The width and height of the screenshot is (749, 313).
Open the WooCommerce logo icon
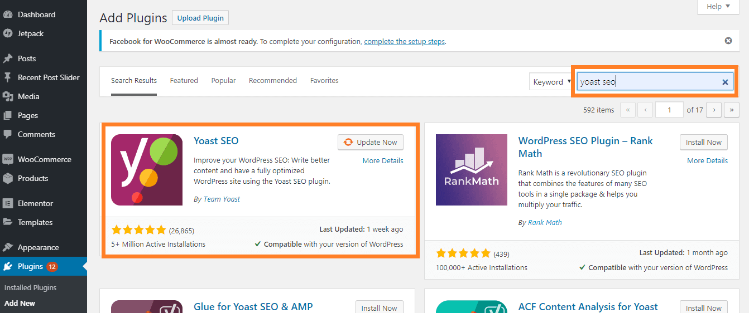tap(8, 159)
